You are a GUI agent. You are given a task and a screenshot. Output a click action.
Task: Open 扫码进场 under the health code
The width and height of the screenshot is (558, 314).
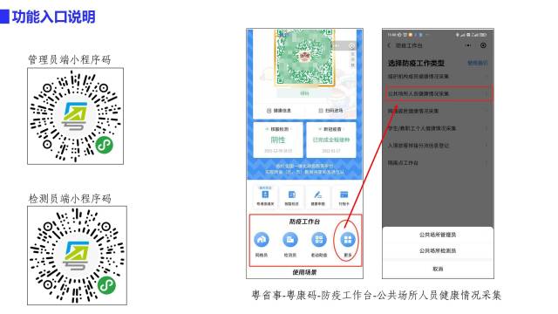click(330, 111)
